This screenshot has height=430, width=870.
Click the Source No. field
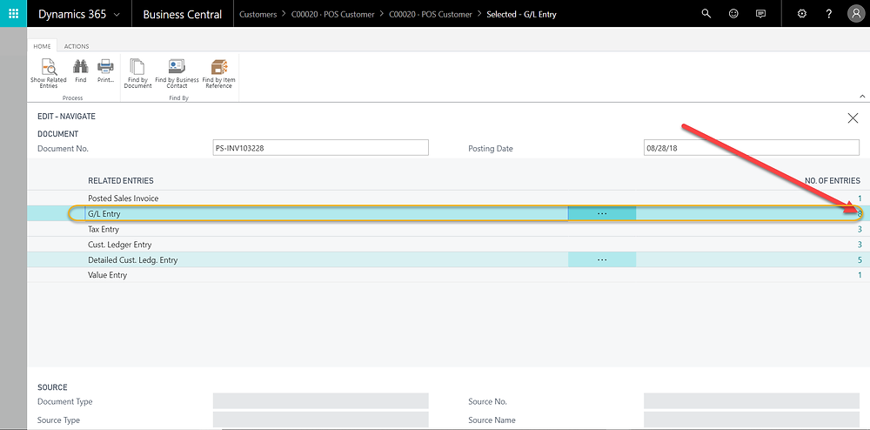point(752,401)
